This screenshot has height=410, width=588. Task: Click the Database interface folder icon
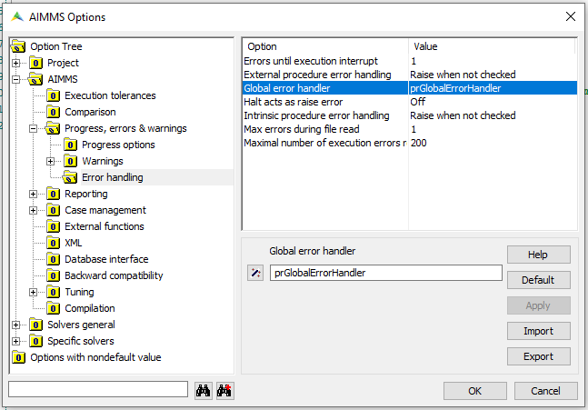point(53,259)
